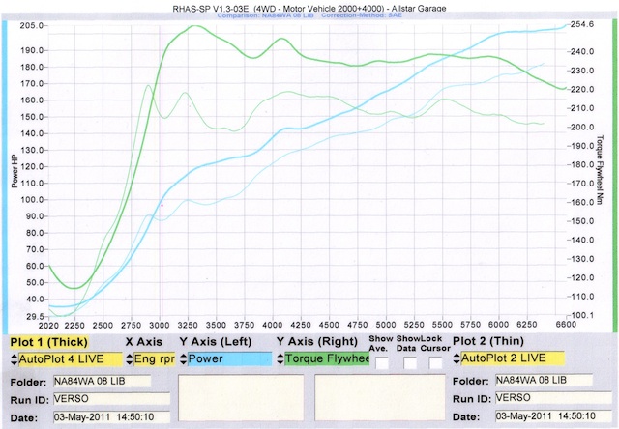Viewport: 619px width, 429px height.
Task: Enable the Show Data checkbox
Action: (410, 362)
